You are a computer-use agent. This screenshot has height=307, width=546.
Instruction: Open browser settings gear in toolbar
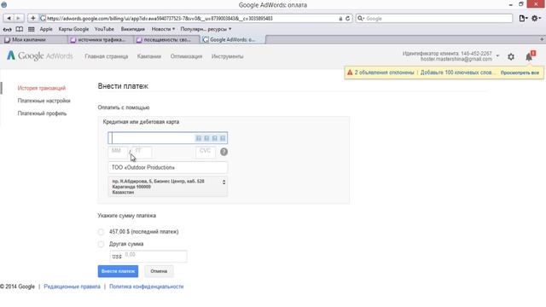[536, 19]
